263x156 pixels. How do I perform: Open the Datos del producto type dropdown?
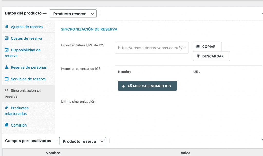[73, 14]
